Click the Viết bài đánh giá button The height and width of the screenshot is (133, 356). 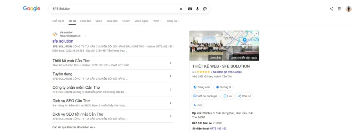205,96
